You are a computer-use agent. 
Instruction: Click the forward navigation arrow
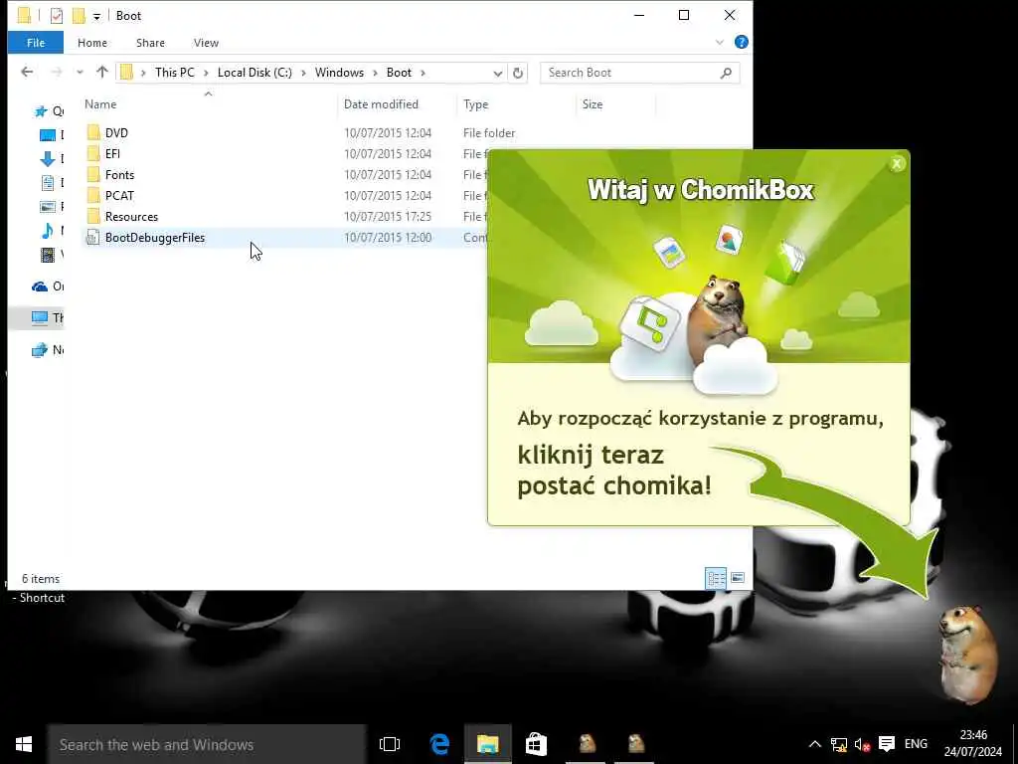click(x=57, y=72)
